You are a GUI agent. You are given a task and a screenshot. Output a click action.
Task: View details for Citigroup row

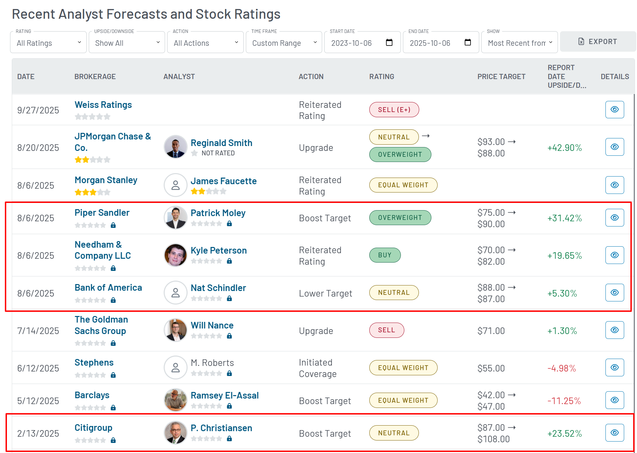point(614,433)
